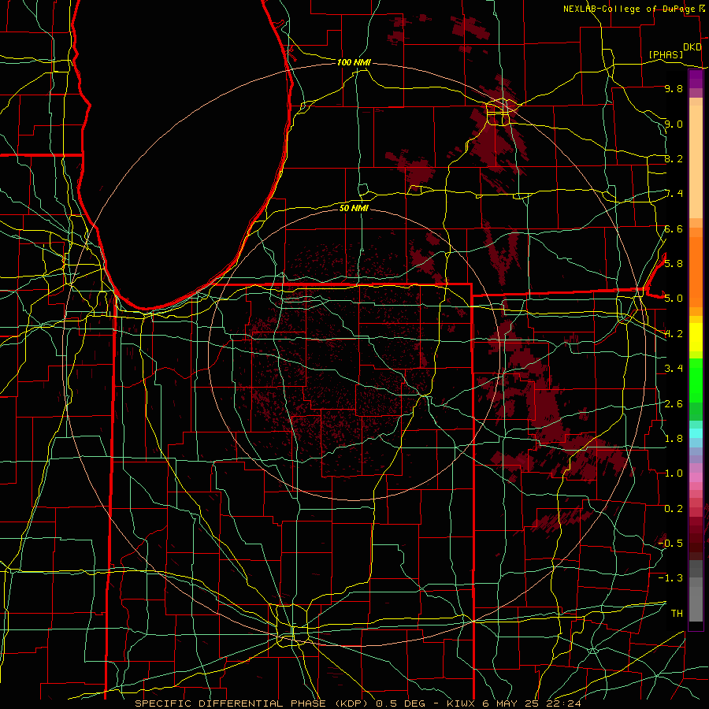Click the 0.2 scale value
The width and height of the screenshot is (709, 709).
pos(674,508)
